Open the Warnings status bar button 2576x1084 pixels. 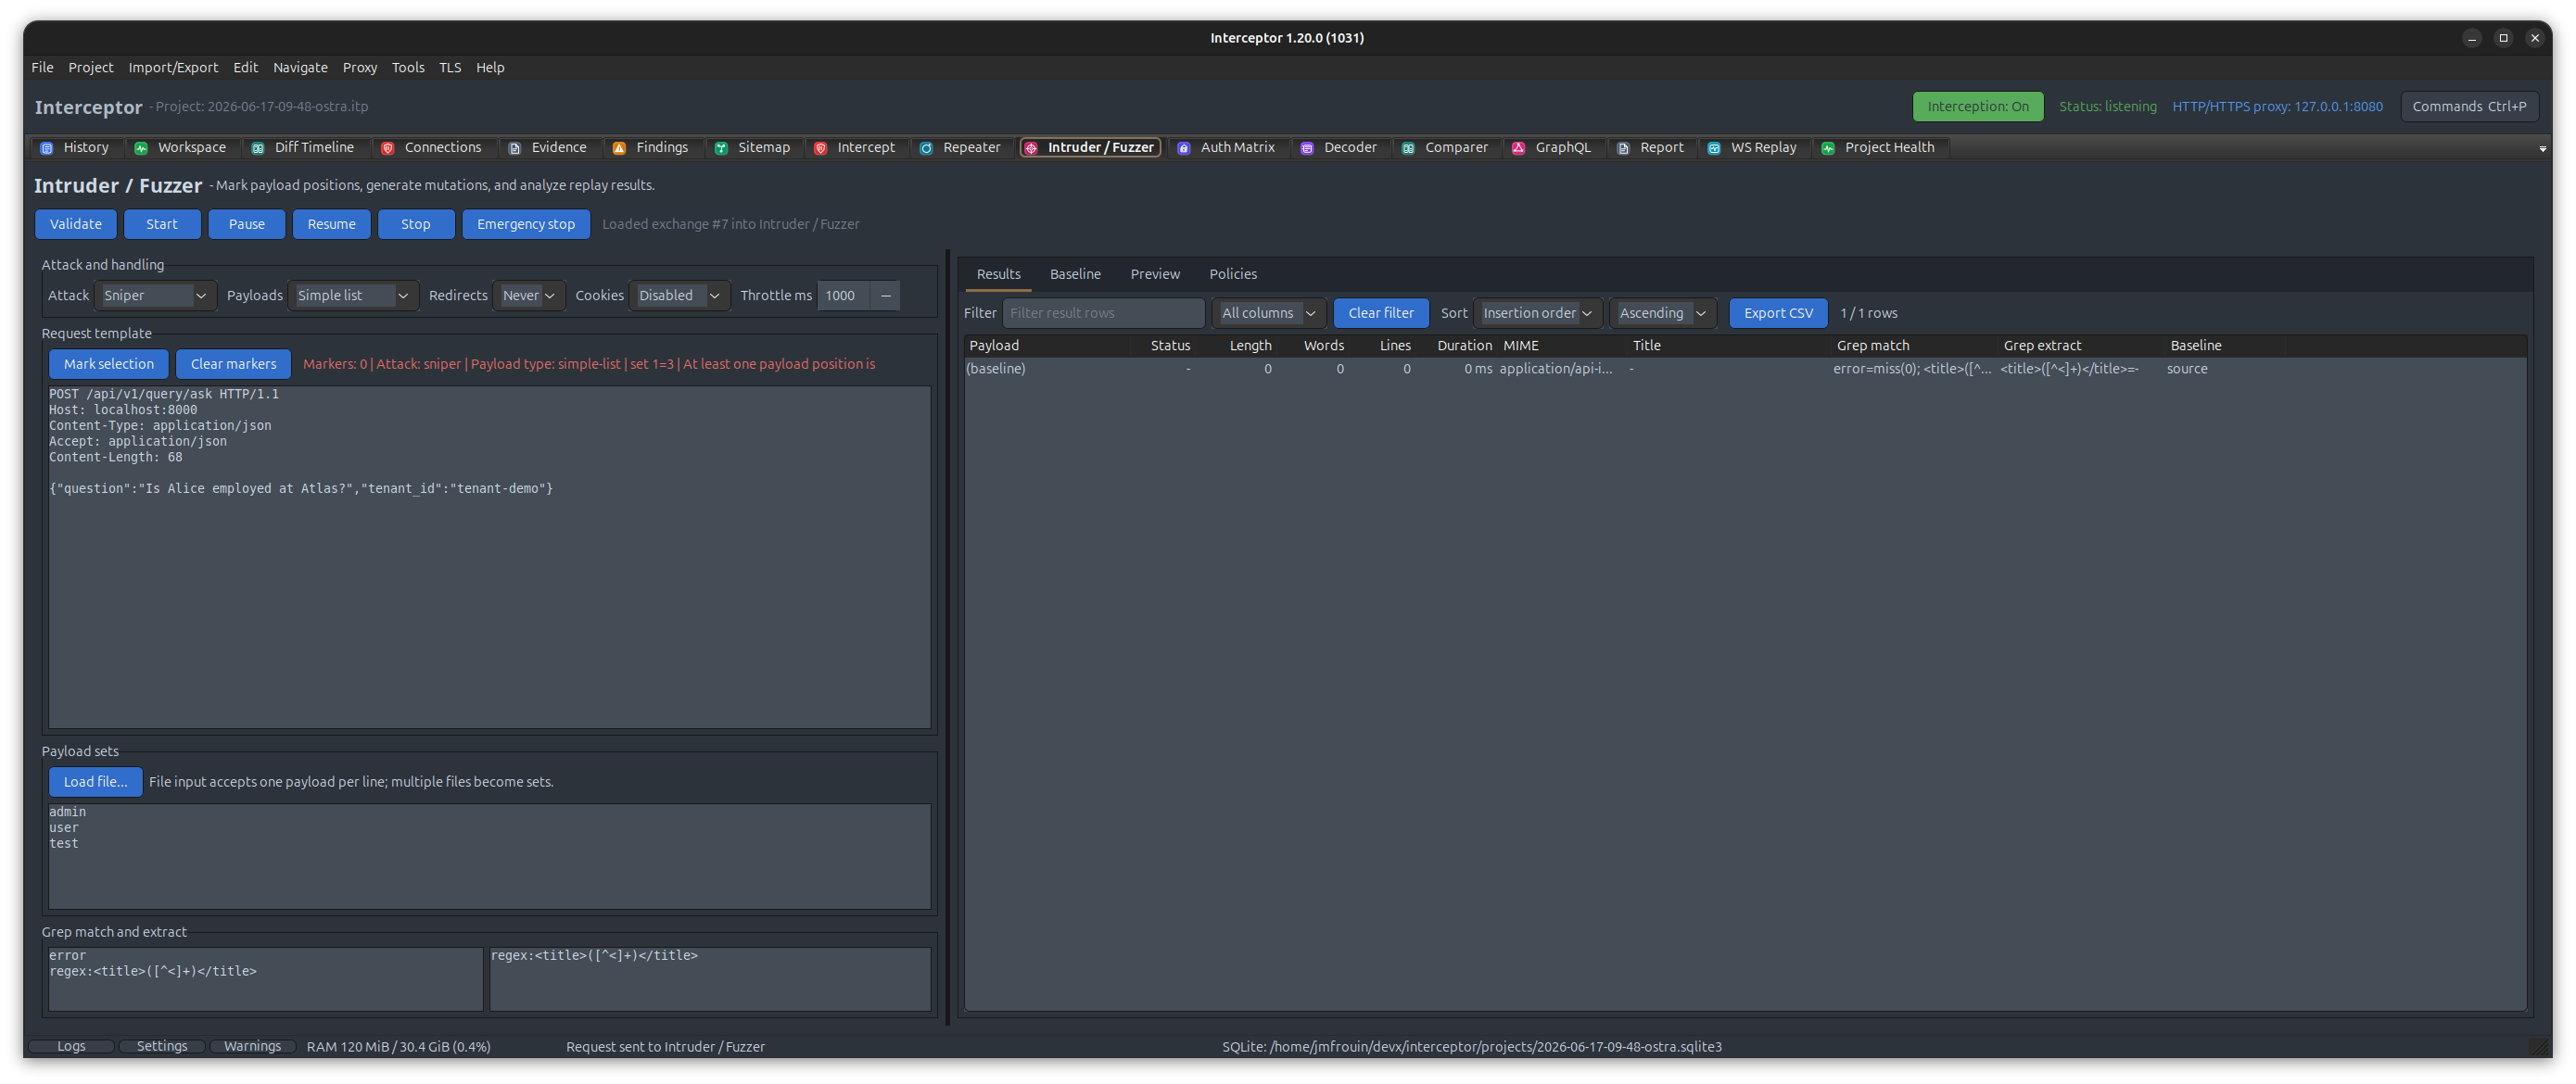tap(252, 1047)
